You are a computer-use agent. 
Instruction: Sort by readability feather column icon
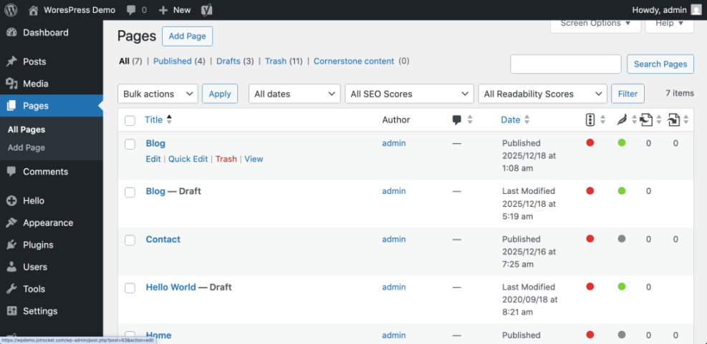tap(622, 119)
